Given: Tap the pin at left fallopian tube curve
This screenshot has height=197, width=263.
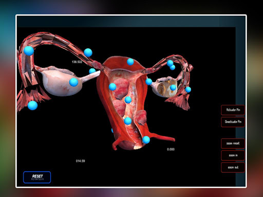Looking at the screenshot, I should pos(29,51).
